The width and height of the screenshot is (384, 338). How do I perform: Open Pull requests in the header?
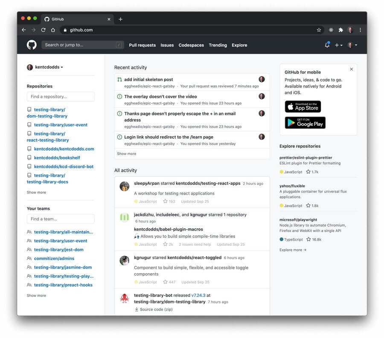tap(142, 45)
